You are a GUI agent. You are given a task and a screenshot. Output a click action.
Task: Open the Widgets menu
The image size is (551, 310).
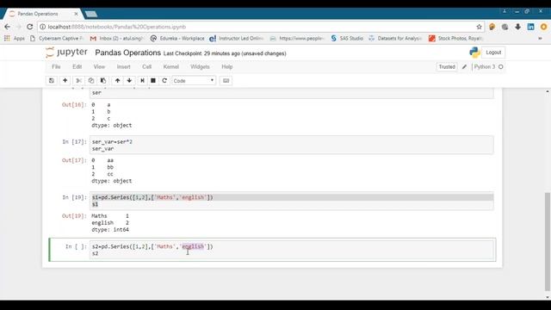(200, 67)
